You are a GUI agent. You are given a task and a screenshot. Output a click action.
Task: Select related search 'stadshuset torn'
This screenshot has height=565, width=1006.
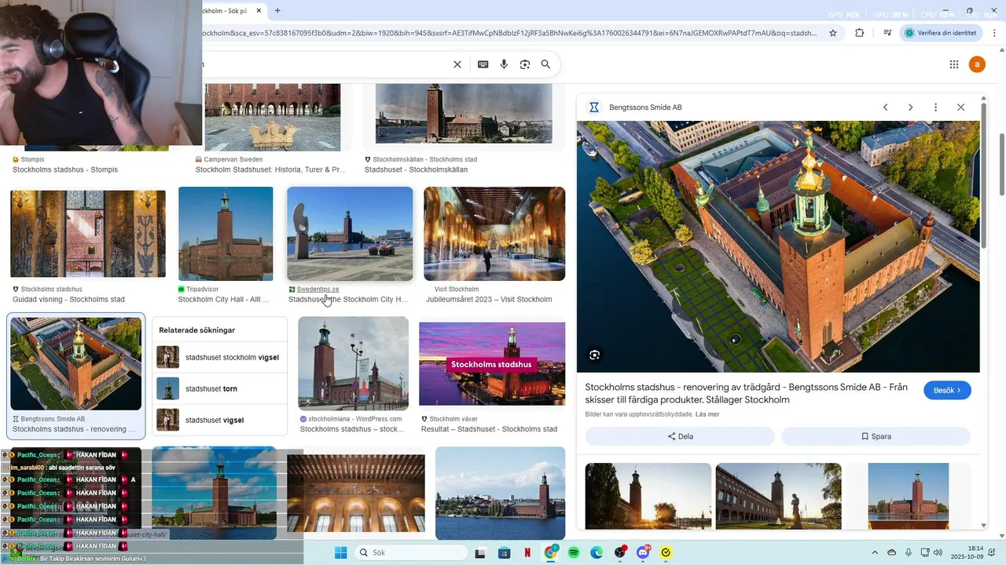[219, 388]
